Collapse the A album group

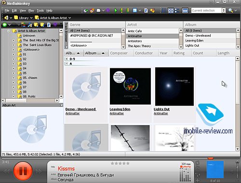pos(67,64)
